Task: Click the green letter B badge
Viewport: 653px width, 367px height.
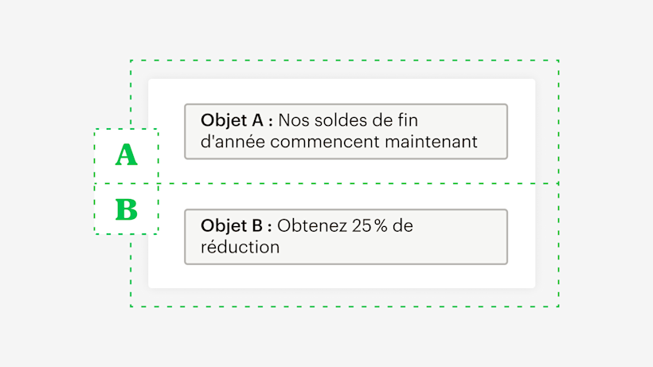Action: 126,209
